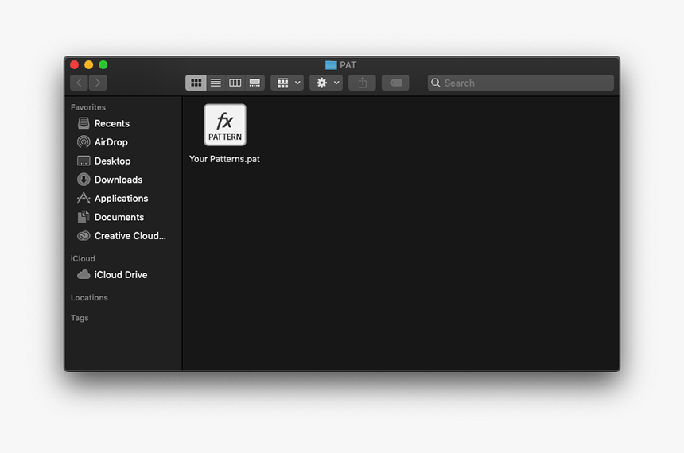Click the Favorites section header
Viewport: 684px width, 453px height.
pyautogui.click(x=88, y=107)
